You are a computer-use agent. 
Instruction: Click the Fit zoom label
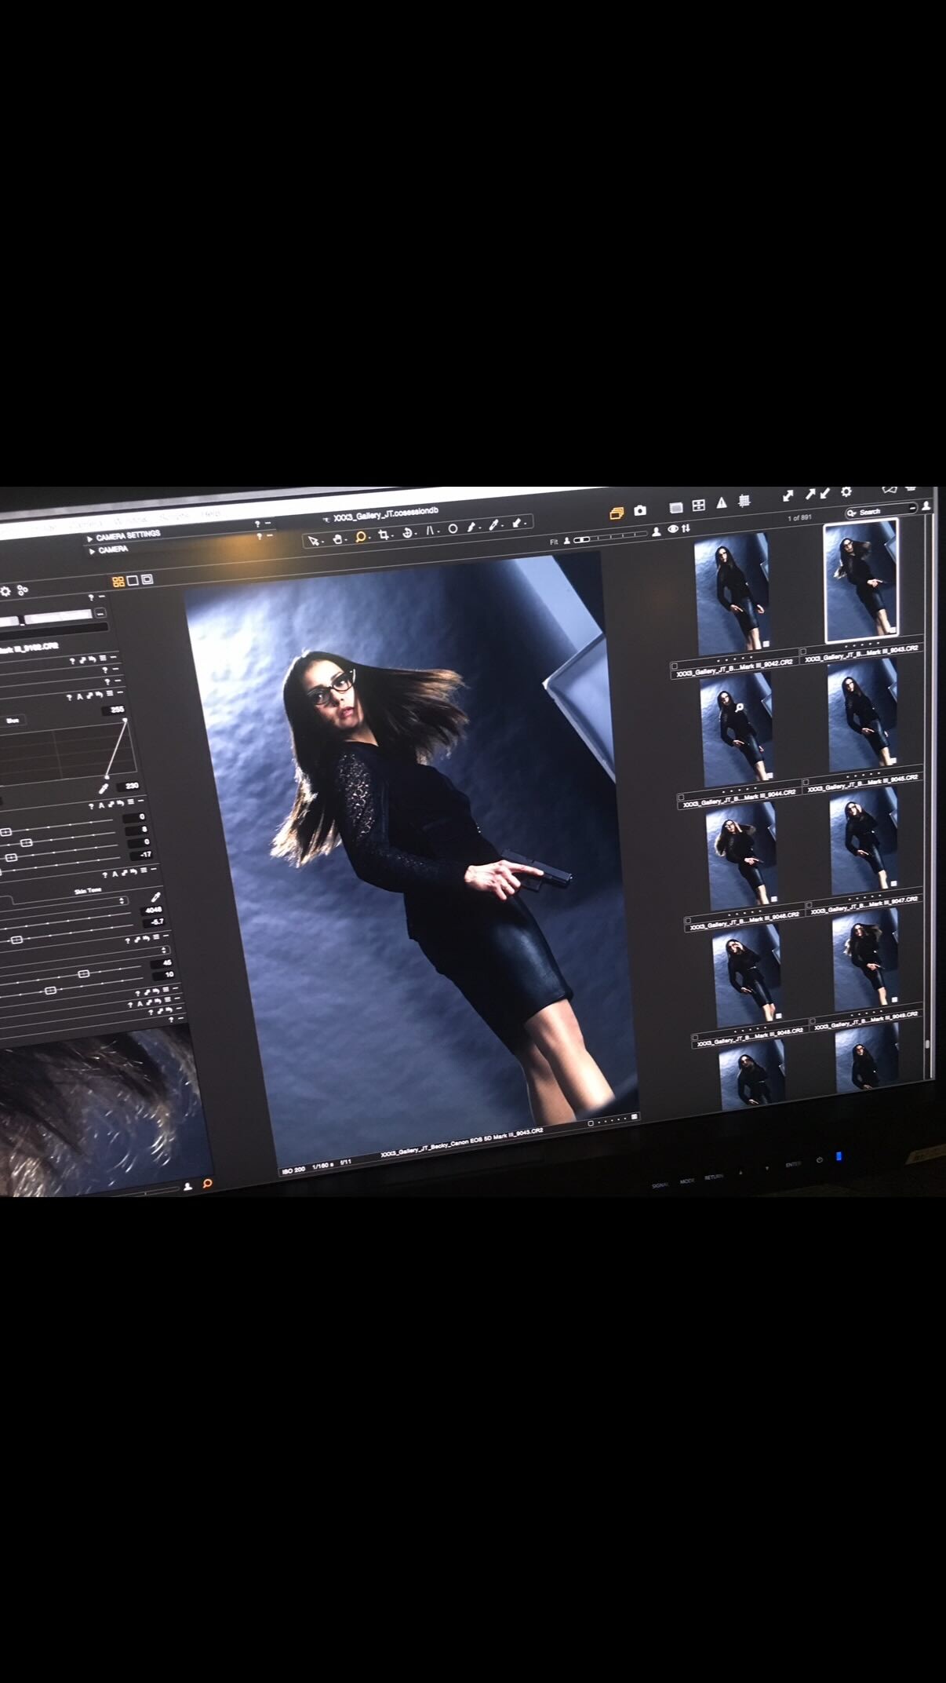pos(554,542)
